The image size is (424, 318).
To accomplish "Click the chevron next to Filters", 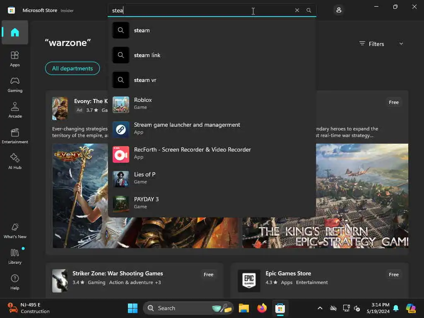I will (401, 44).
